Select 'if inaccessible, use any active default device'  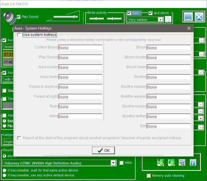tap(5, 175)
